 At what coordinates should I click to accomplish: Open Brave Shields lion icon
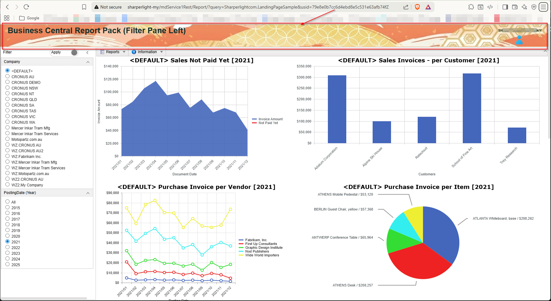[x=417, y=7]
